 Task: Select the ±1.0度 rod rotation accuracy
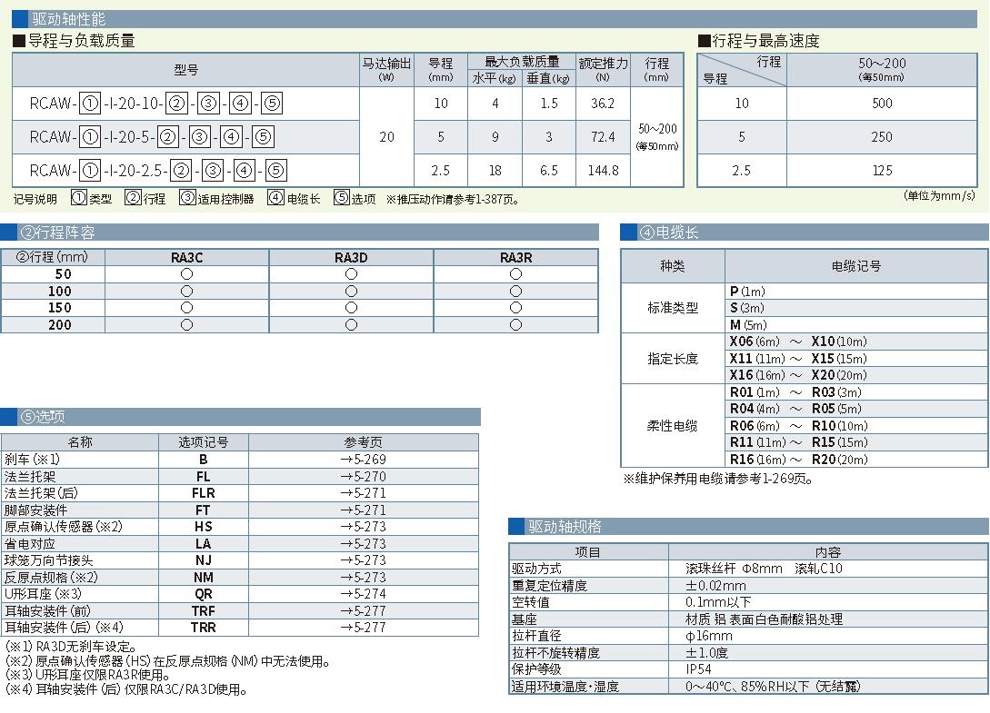point(707,652)
